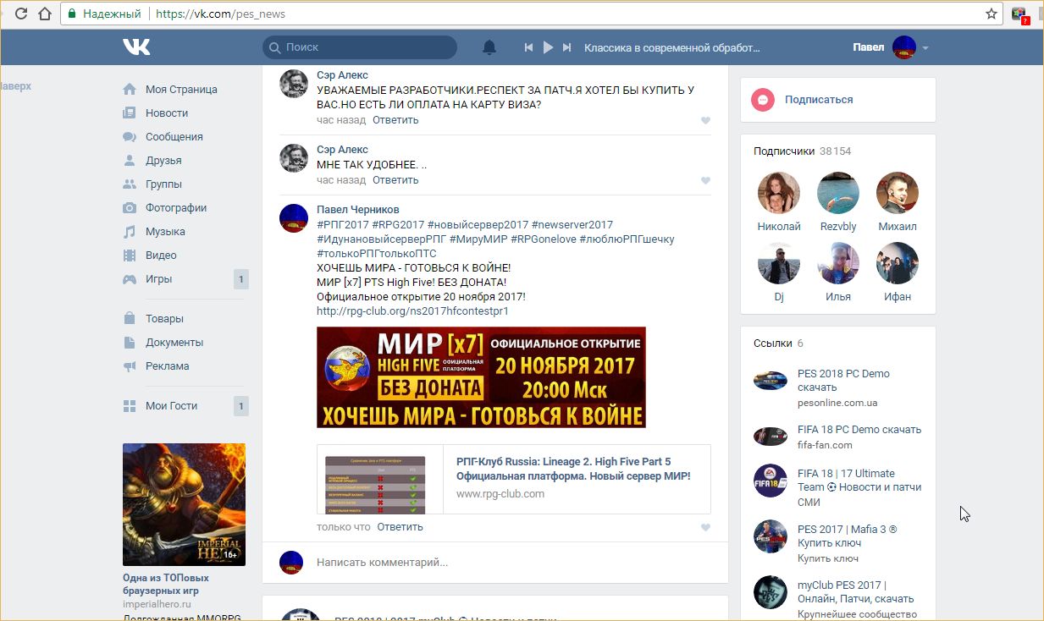This screenshot has width=1044, height=621.
Task: Open PES 2017 | Mafia 3 Купить ключ link
Action: (x=847, y=536)
